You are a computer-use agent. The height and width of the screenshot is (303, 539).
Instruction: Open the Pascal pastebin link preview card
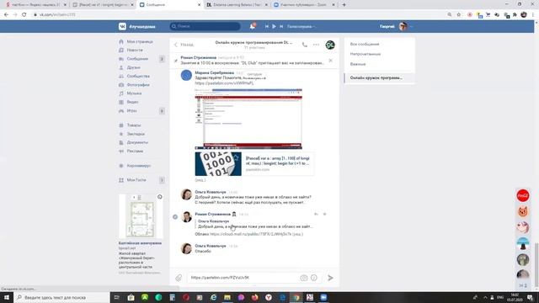pyautogui.click(x=254, y=164)
